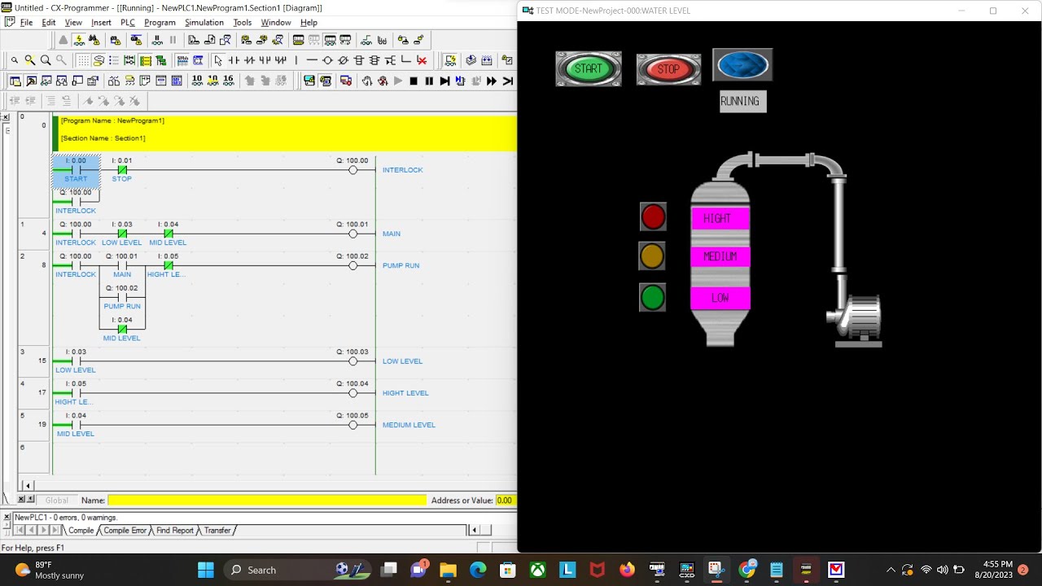Push the green START button in HMI
The width and height of the screenshot is (1042, 586).
tap(589, 68)
